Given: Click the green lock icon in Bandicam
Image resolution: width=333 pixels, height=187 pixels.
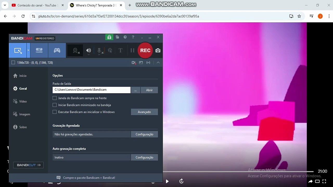Looking at the screenshot, I should (109, 37).
